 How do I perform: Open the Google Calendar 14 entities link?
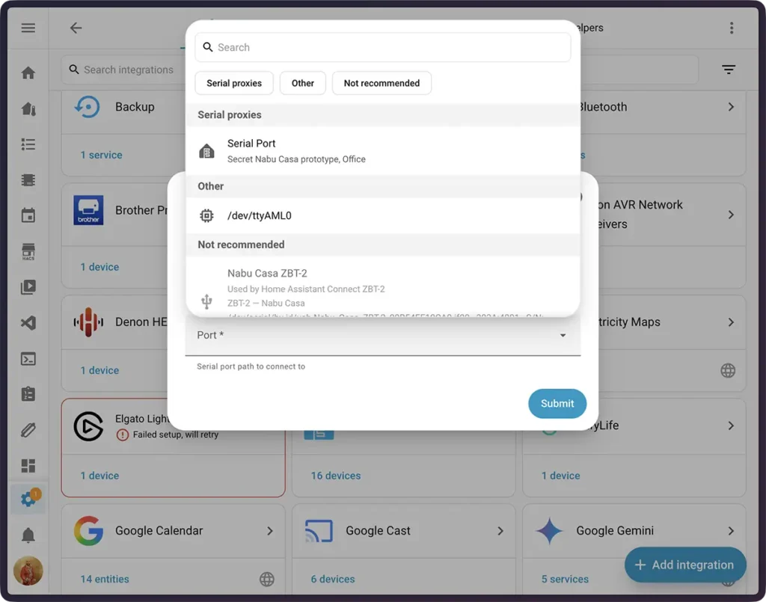coord(105,579)
